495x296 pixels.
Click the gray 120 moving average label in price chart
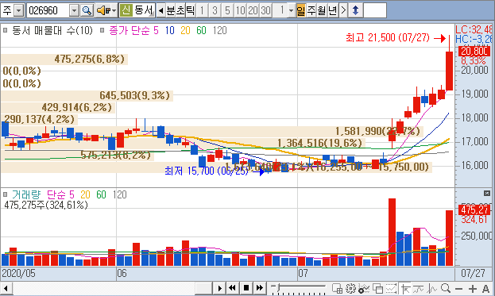(x=220, y=30)
